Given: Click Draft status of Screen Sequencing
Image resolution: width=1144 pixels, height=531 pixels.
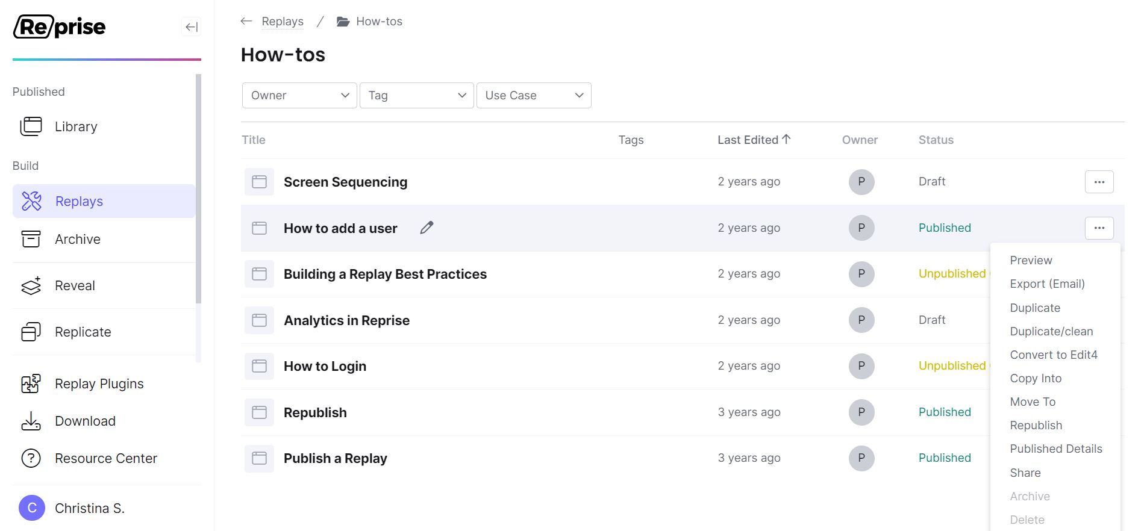Looking at the screenshot, I should click(x=932, y=181).
